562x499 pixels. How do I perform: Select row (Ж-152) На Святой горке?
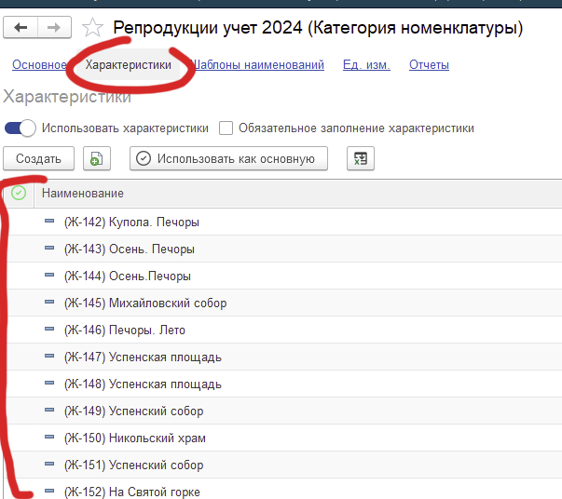coord(131,492)
